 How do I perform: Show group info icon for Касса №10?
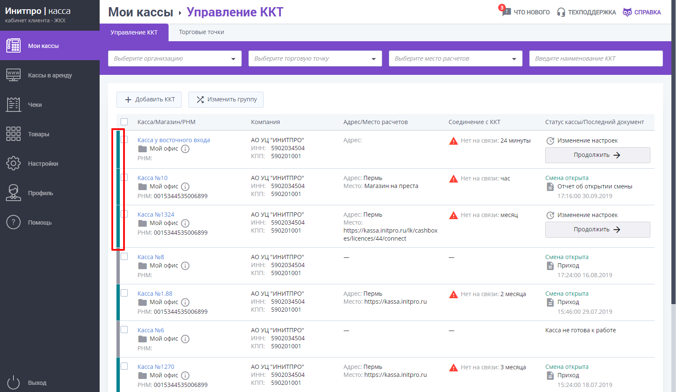pyautogui.click(x=185, y=187)
